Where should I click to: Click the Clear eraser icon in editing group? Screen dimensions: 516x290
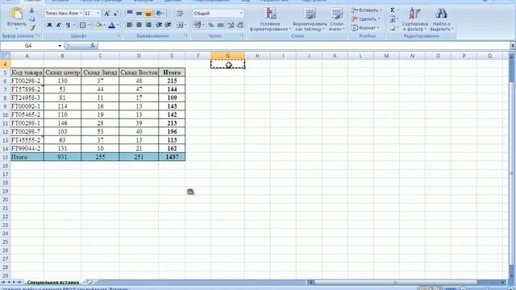[x=393, y=28]
